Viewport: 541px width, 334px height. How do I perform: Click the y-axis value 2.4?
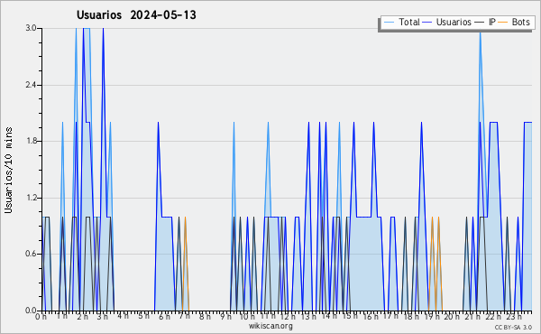tap(31, 85)
